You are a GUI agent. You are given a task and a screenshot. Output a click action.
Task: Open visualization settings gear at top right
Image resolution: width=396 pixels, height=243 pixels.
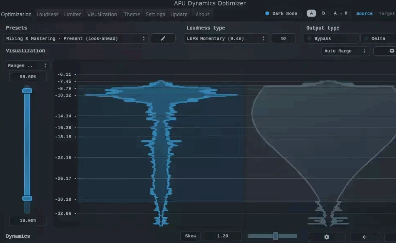392,51
